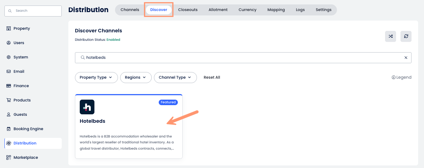Open Marketplace in the sidebar
Screen dimensions: 424x168
click(x=25, y=158)
